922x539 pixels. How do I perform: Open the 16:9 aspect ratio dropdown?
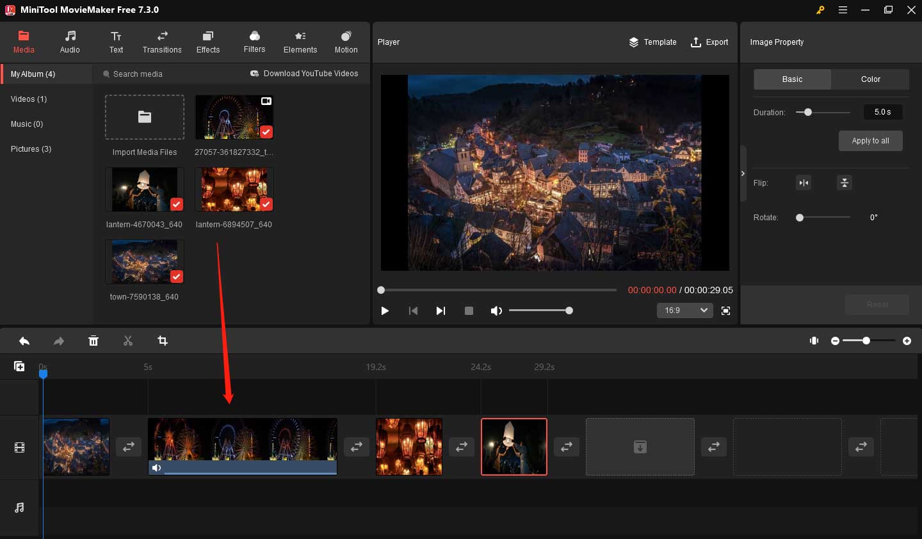pos(684,310)
